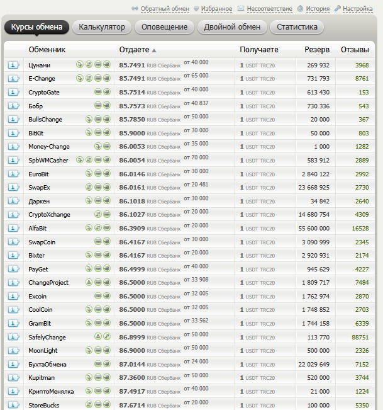Open info icon for E-Change exchanger

coord(13,79)
